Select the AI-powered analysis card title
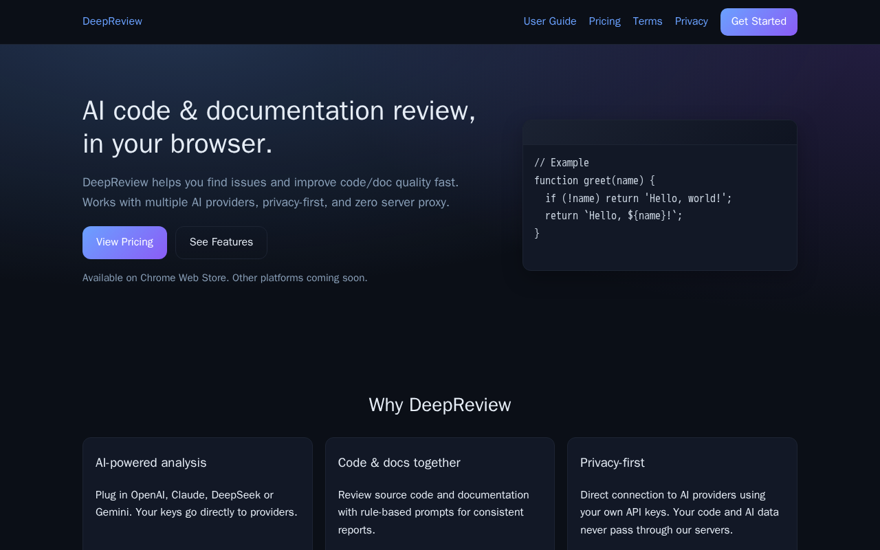The height and width of the screenshot is (550, 880). [151, 463]
